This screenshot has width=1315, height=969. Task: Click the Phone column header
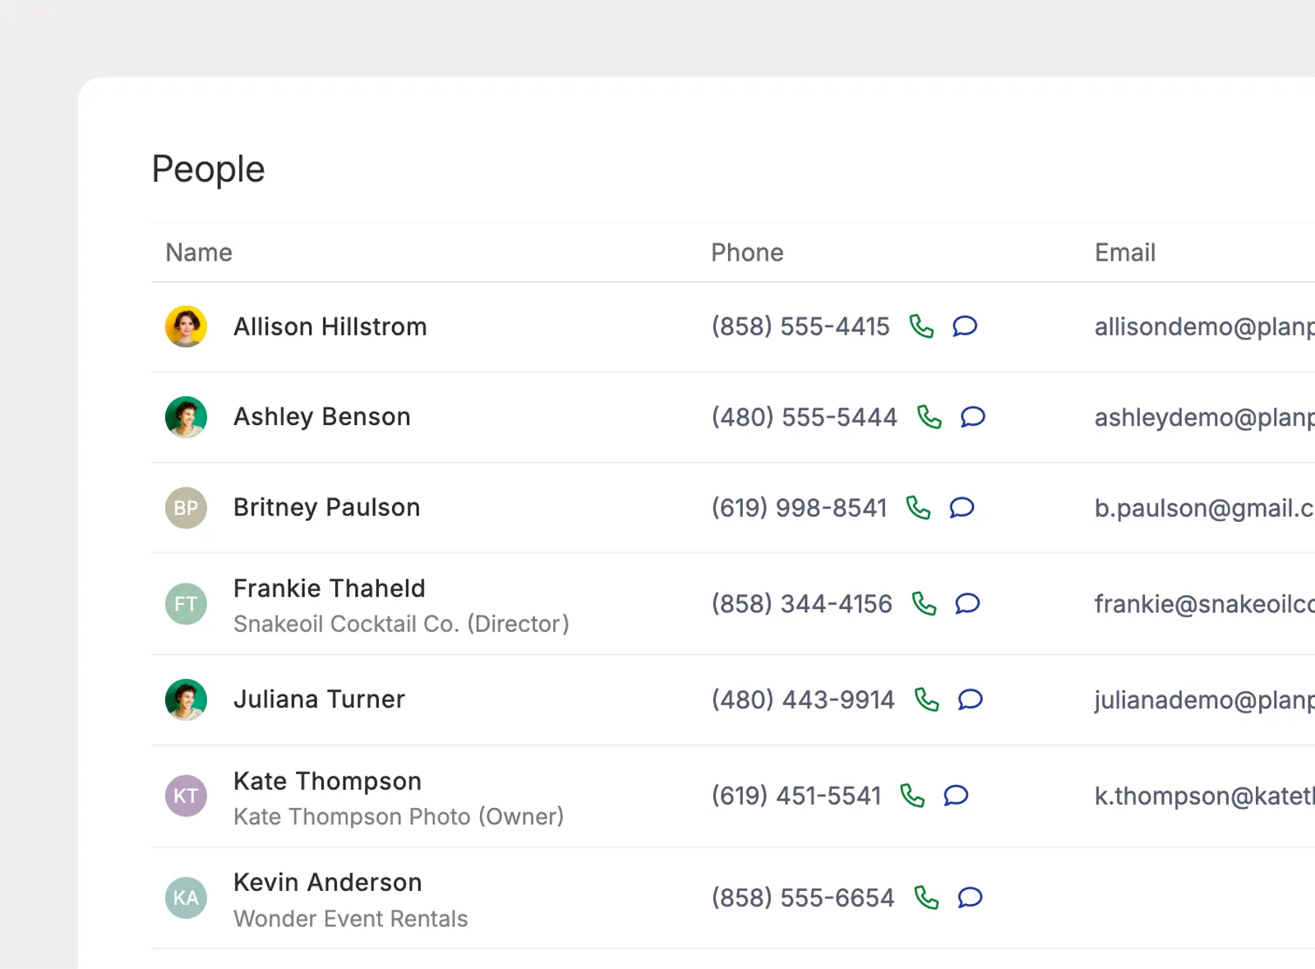tap(747, 252)
